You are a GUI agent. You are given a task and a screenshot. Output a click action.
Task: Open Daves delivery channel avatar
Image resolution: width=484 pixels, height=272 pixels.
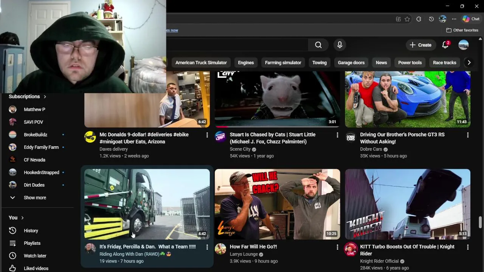tap(90, 137)
